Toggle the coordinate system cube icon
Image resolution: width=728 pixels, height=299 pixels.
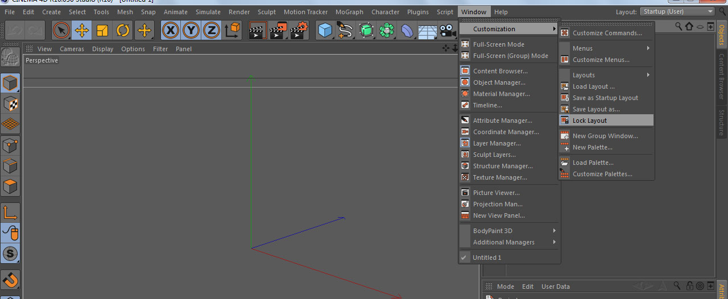[x=232, y=30]
